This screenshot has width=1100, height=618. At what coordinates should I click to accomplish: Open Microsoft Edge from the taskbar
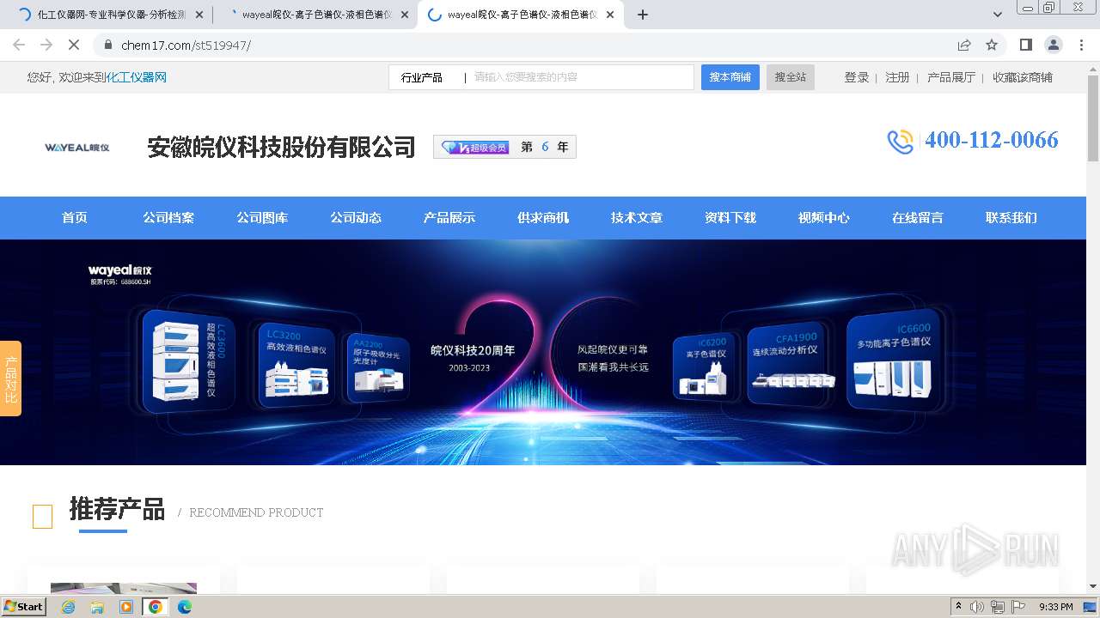(x=185, y=607)
